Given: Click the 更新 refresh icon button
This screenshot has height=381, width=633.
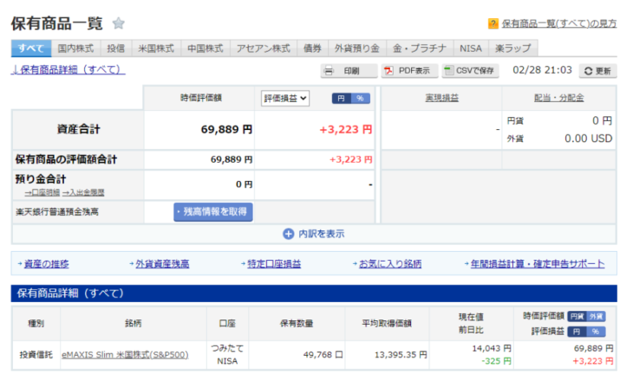Looking at the screenshot, I should (x=588, y=71).
